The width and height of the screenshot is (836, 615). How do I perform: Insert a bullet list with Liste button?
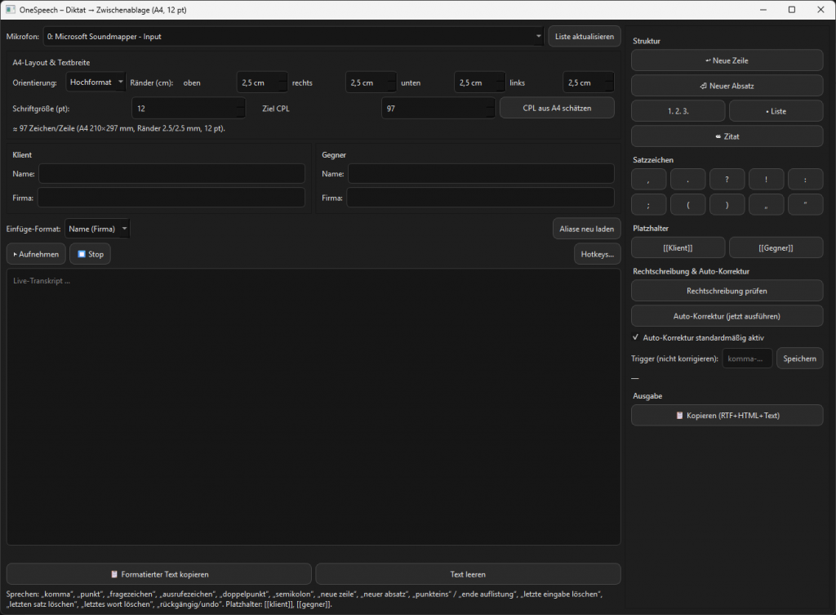[x=776, y=111]
